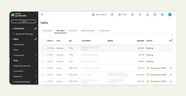Click the NO. column header
The width and height of the screenshot is (186, 96).
tap(71, 41)
